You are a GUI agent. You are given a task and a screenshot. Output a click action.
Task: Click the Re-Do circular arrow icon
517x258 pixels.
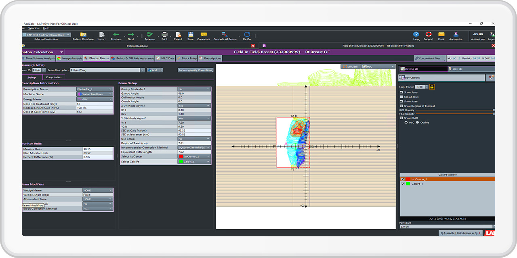(x=247, y=35)
